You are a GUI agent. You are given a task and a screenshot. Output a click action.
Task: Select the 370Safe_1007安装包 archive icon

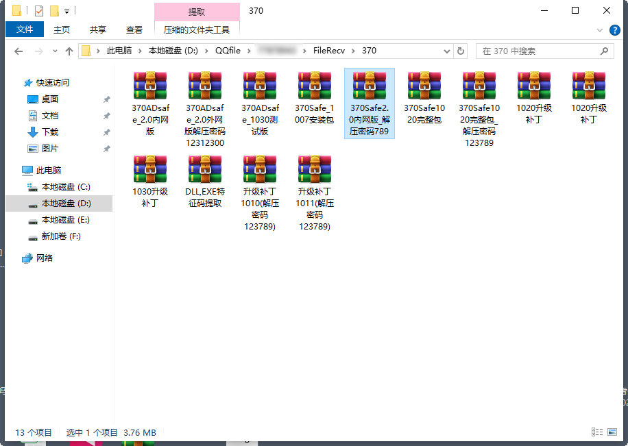click(x=315, y=85)
